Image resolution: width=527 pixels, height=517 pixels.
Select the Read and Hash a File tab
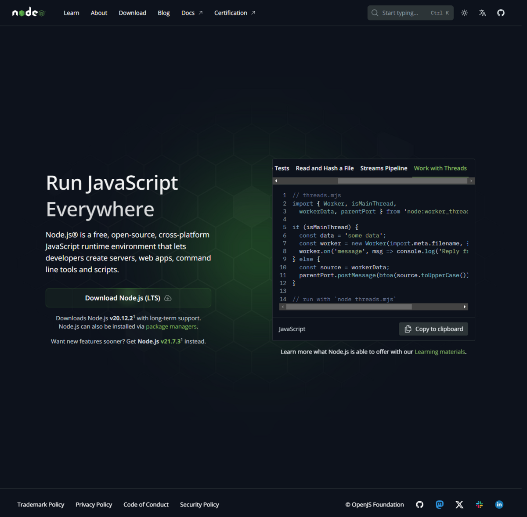[x=325, y=168]
